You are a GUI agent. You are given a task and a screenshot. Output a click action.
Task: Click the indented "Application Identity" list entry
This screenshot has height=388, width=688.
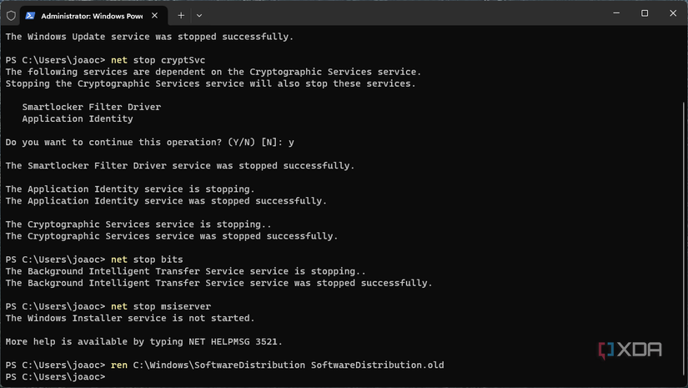click(78, 118)
